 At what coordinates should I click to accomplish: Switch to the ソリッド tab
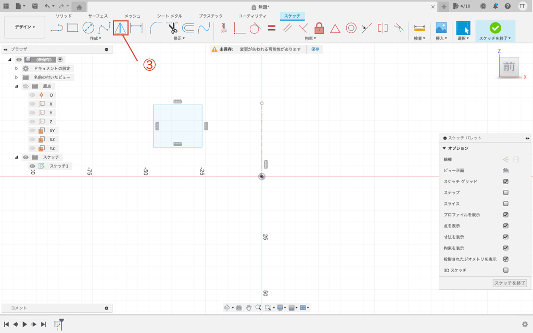64,16
